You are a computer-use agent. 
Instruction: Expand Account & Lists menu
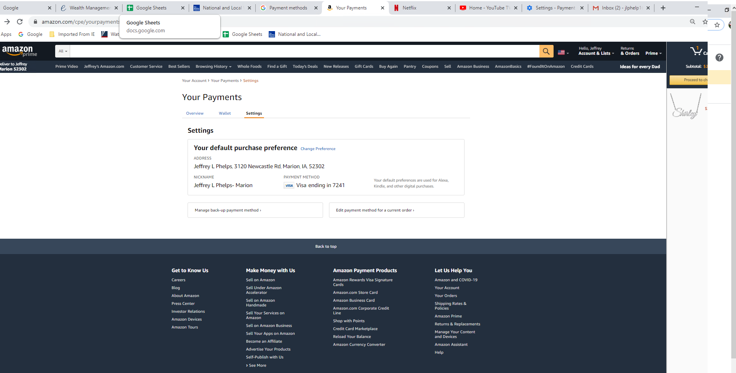tap(596, 51)
